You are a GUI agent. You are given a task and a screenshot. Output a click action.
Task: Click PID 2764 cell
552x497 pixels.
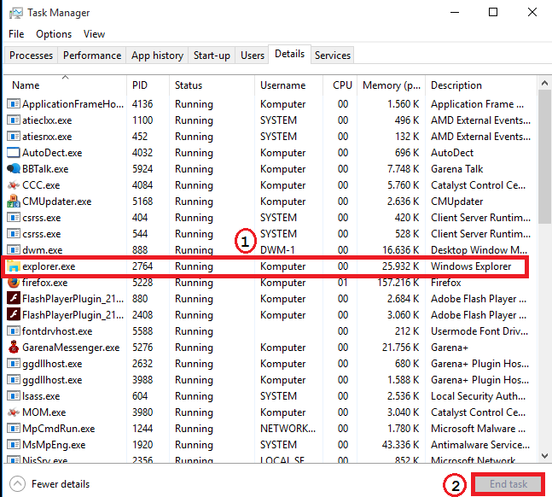pyautogui.click(x=142, y=266)
